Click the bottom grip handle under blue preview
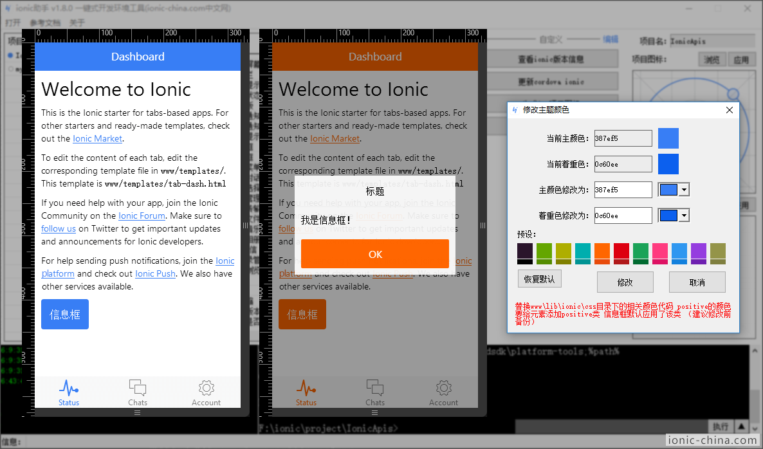Screen dimensions: 763x449 tap(137, 412)
